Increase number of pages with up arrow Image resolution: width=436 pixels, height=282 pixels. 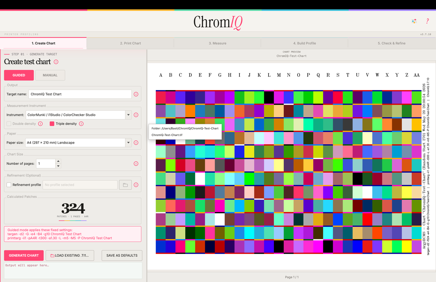(58, 161)
